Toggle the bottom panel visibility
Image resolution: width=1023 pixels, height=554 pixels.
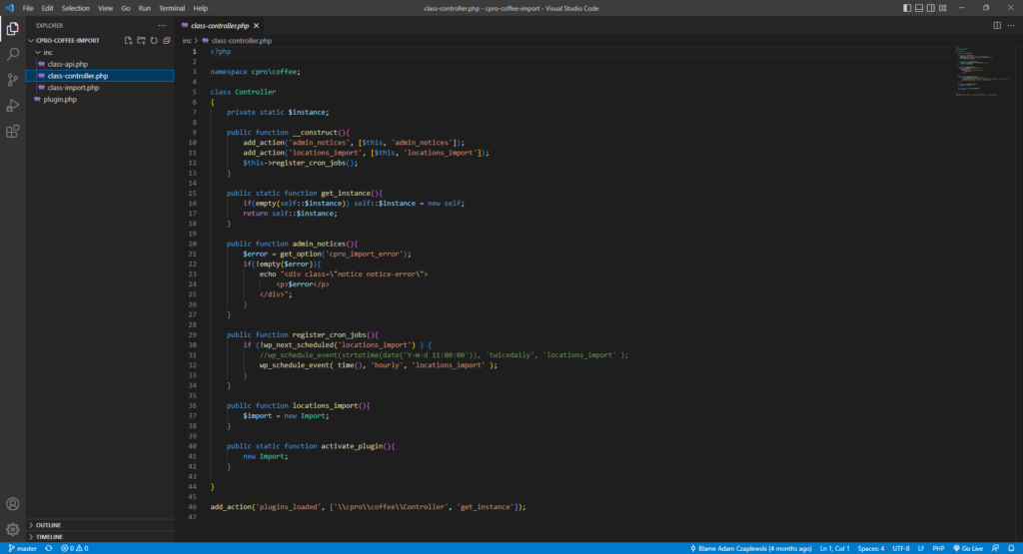[919, 8]
